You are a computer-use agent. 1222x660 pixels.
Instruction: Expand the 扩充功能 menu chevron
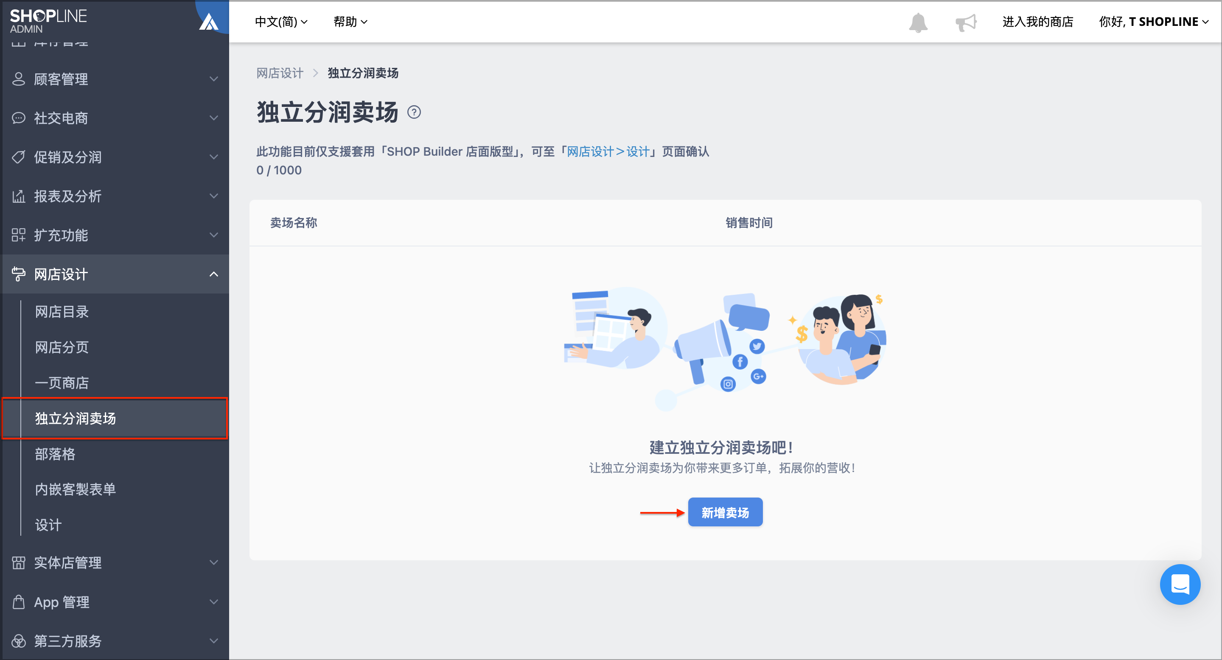[x=214, y=235]
